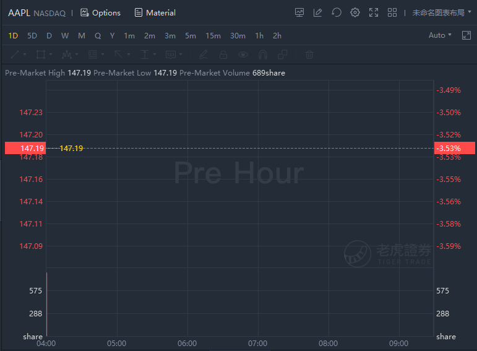
Task: Expand the wave pattern tool dropdown arrow
Action: (77, 54)
